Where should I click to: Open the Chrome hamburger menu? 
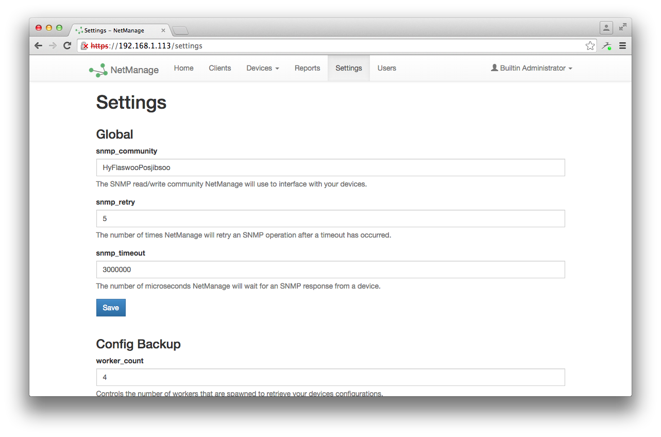(622, 45)
